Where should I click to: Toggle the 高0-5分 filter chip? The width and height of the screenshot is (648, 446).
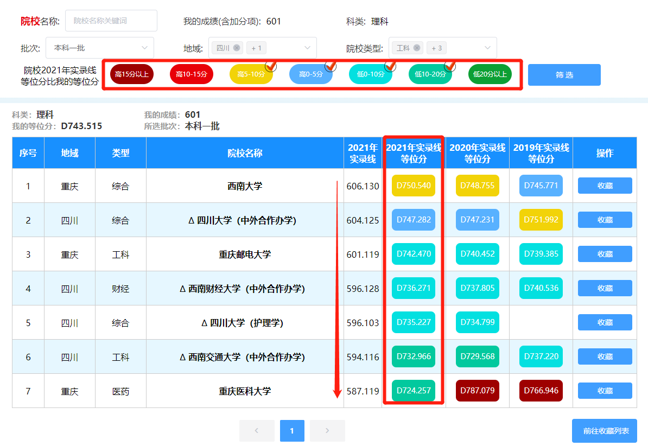click(311, 74)
